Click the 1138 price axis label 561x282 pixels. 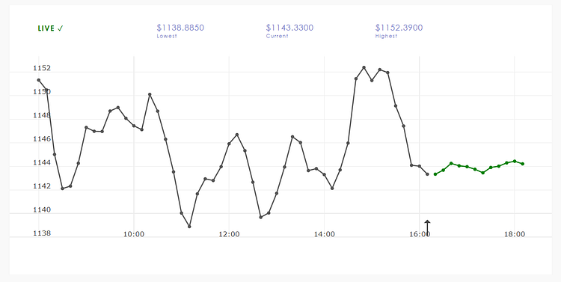click(x=42, y=233)
